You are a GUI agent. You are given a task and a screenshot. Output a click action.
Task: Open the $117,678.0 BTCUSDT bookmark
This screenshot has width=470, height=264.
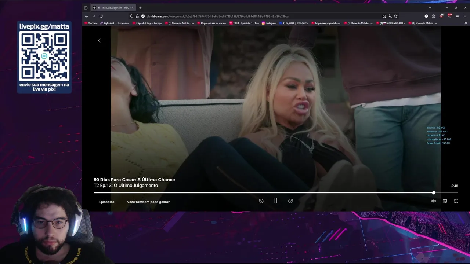(294, 23)
